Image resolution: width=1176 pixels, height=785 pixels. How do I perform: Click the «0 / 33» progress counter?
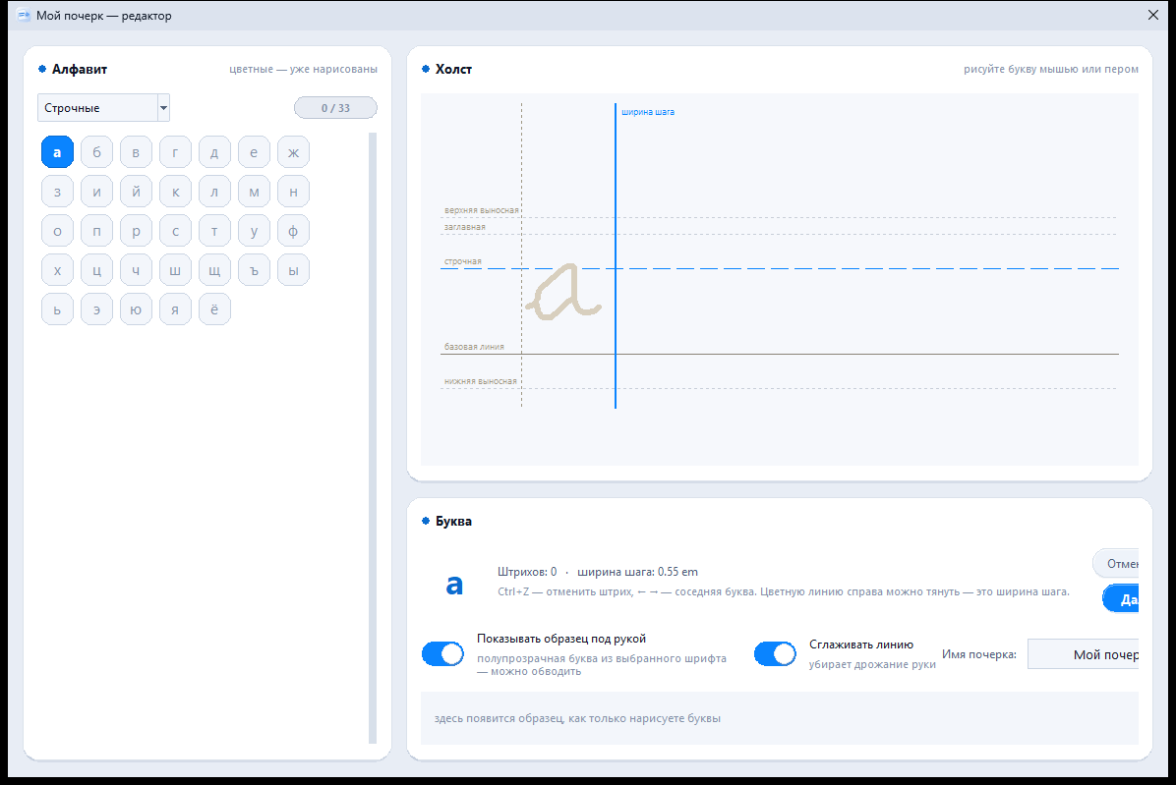click(x=335, y=108)
